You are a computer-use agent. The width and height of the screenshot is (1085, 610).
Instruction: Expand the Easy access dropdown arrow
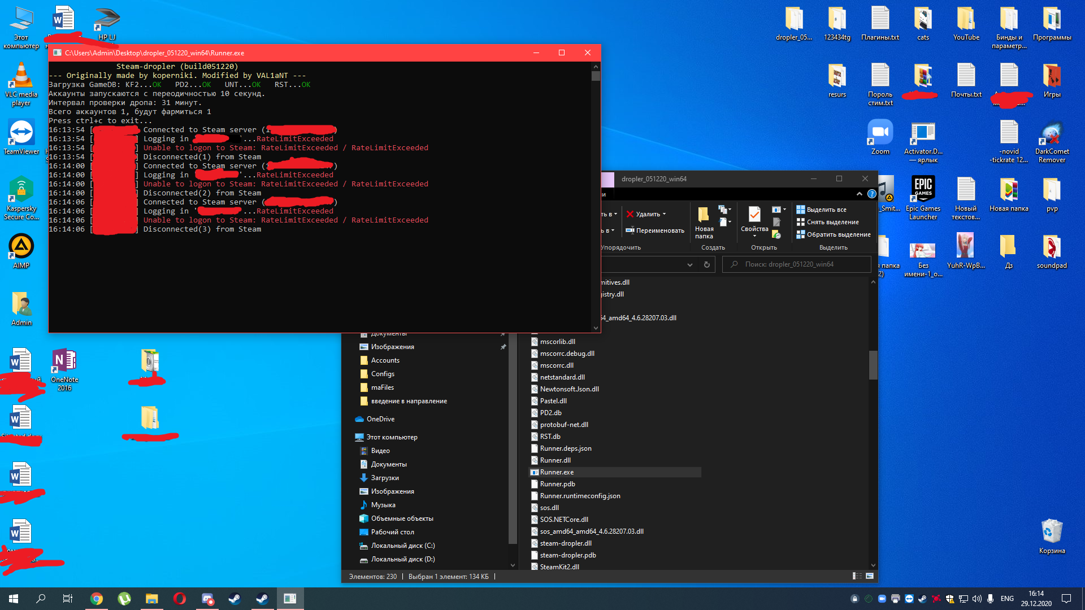(730, 222)
